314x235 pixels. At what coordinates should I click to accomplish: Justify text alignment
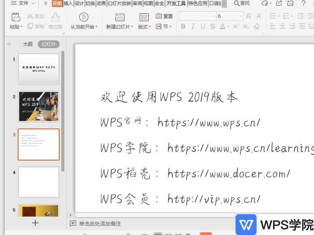coord(302,26)
